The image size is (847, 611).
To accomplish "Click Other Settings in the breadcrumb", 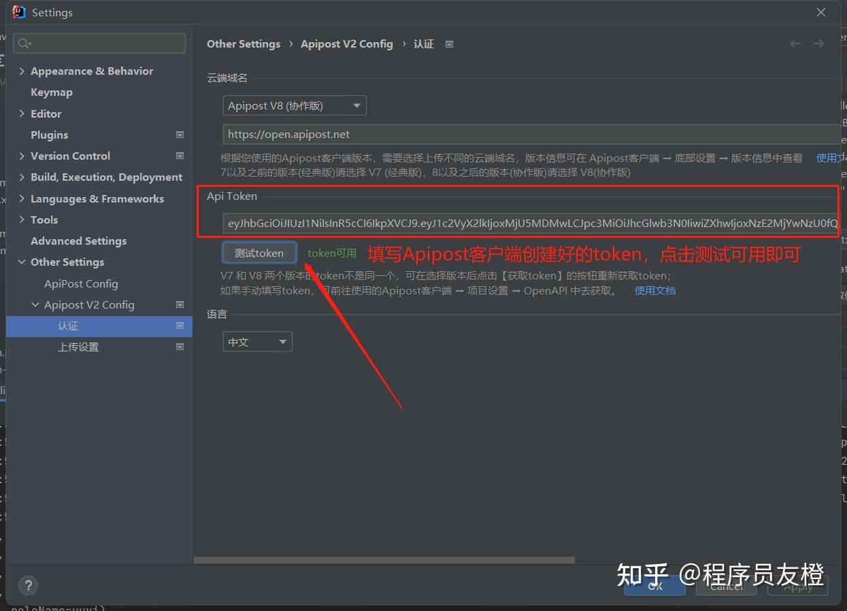I will [x=244, y=43].
